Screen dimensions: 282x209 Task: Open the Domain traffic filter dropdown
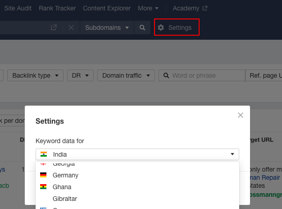point(126,75)
